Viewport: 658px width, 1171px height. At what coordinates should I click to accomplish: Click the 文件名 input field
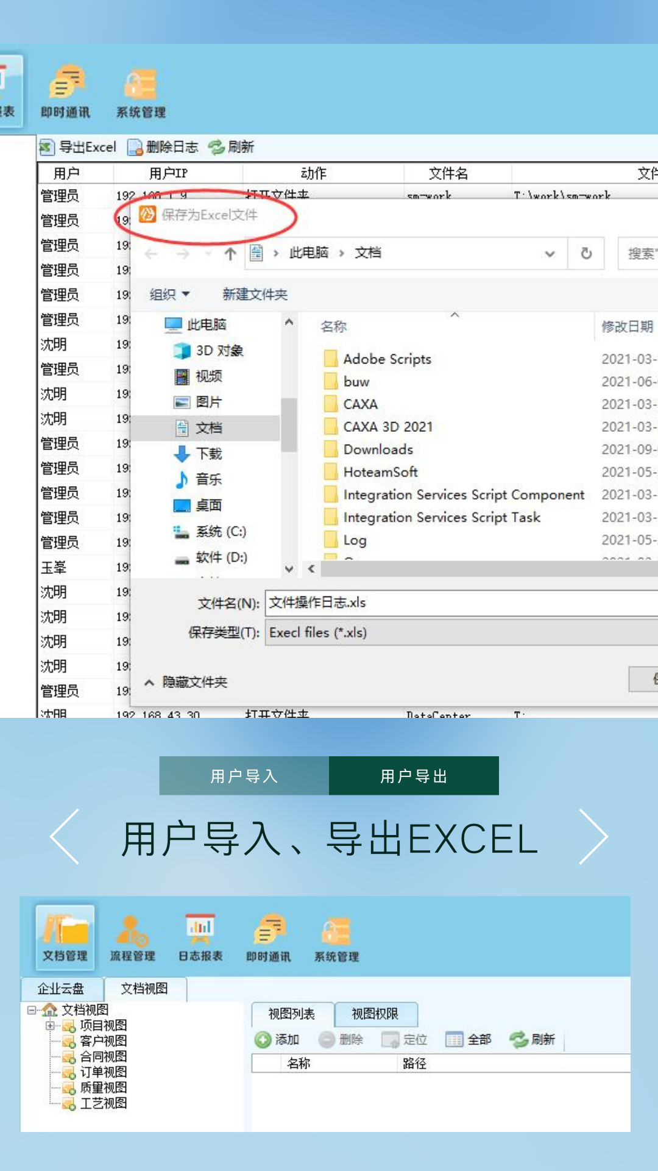[x=457, y=603]
